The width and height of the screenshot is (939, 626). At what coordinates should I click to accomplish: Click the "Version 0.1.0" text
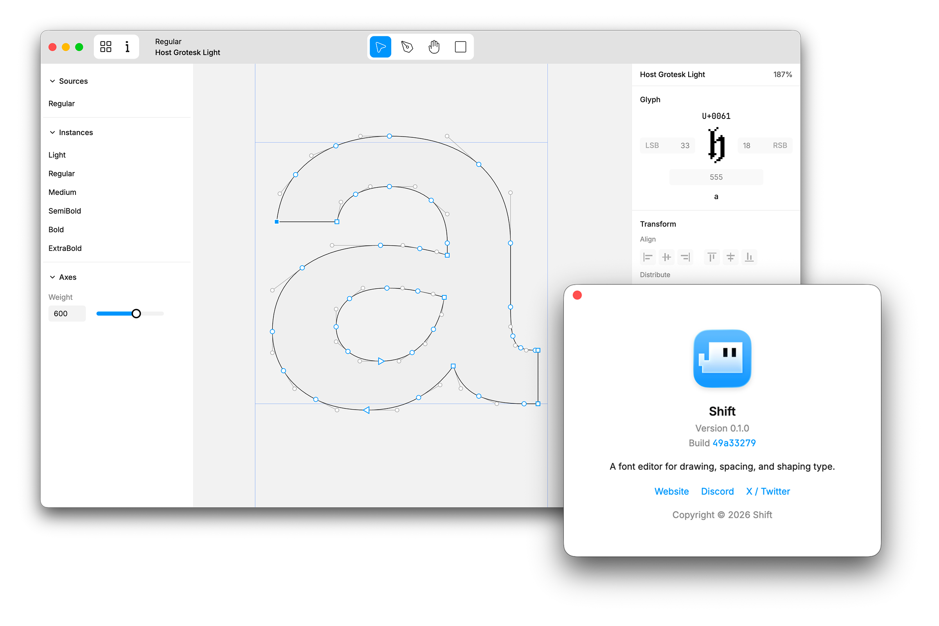click(x=722, y=428)
